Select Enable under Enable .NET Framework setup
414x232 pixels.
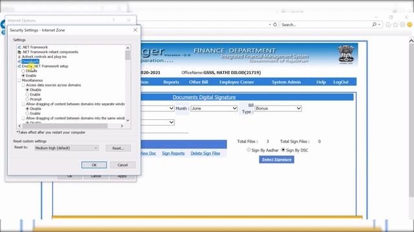tap(23, 76)
